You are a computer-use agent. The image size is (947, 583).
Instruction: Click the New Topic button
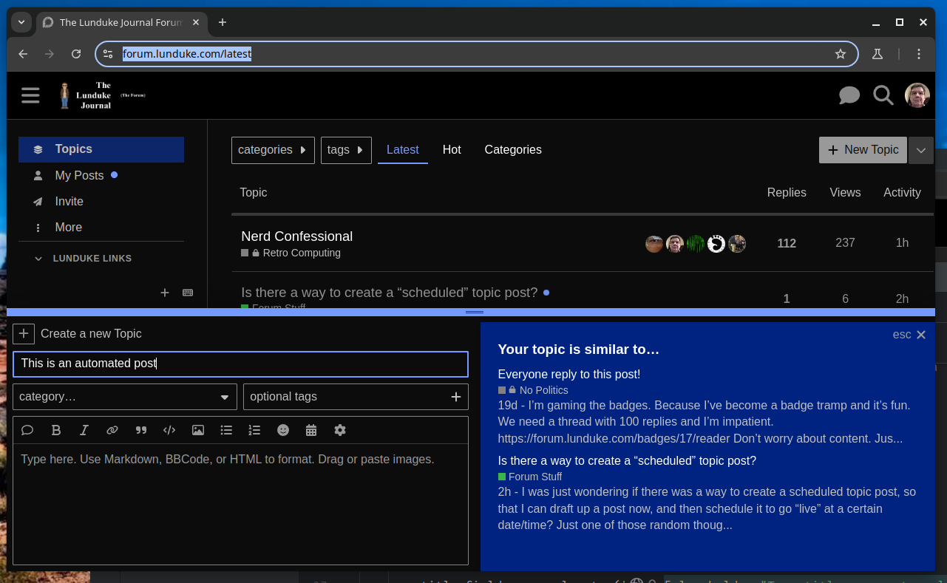[x=863, y=150]
